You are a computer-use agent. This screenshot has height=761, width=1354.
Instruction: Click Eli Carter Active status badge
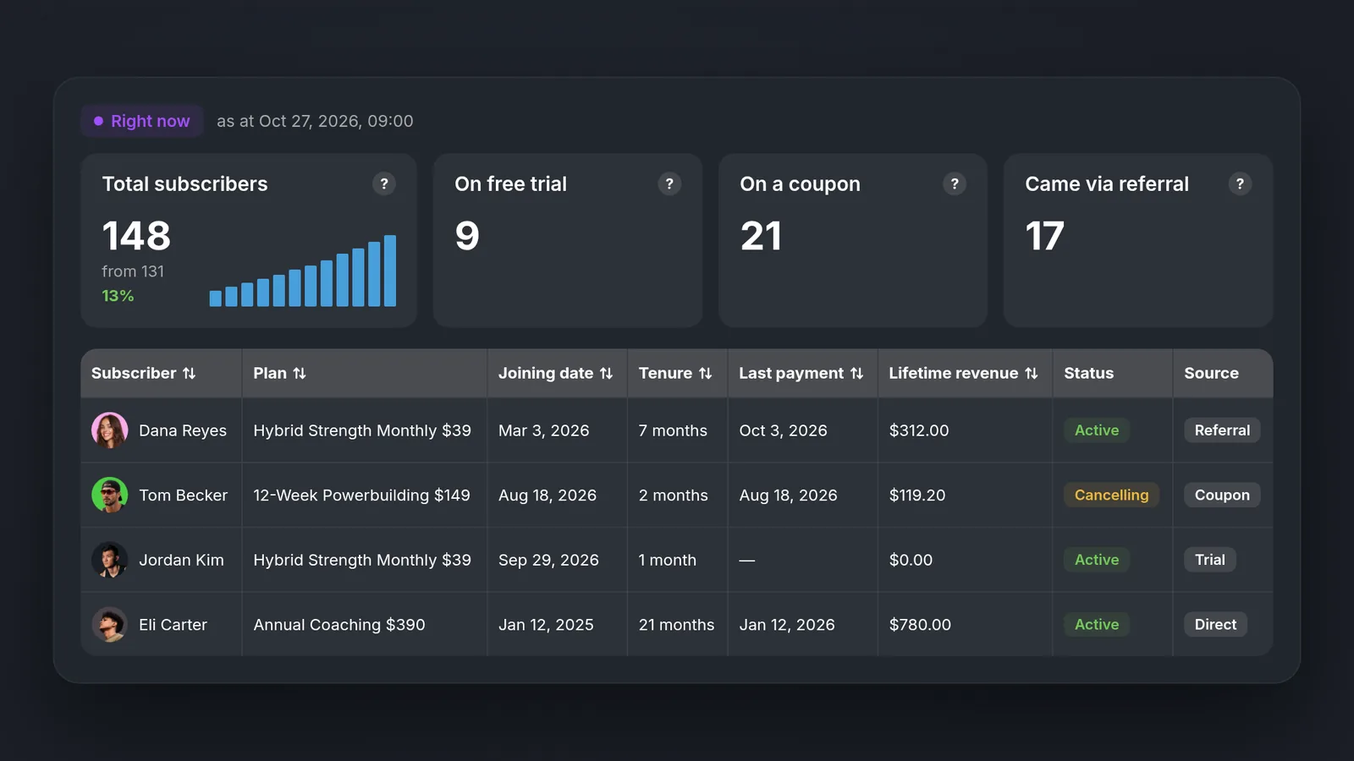point(1097,624)
